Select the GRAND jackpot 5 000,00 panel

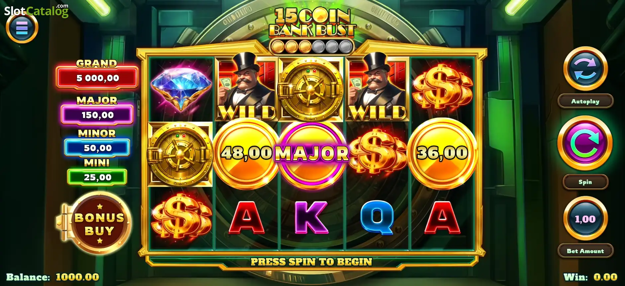point(97,78)
